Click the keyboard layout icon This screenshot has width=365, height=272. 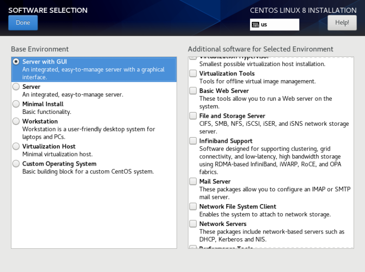[255, 25]
